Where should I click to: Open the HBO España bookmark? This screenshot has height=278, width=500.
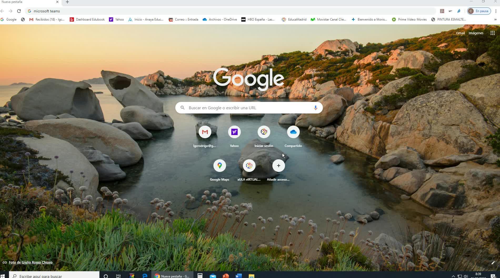[x=258, y=19]
